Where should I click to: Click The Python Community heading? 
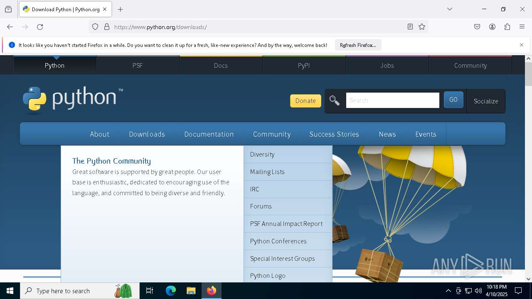(111, 161)
